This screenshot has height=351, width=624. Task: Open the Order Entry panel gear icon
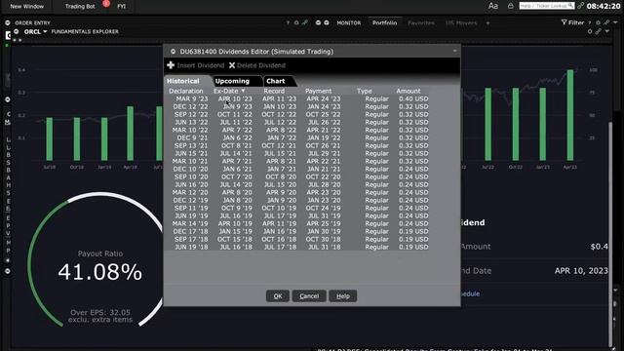click(x=8, y=22)
